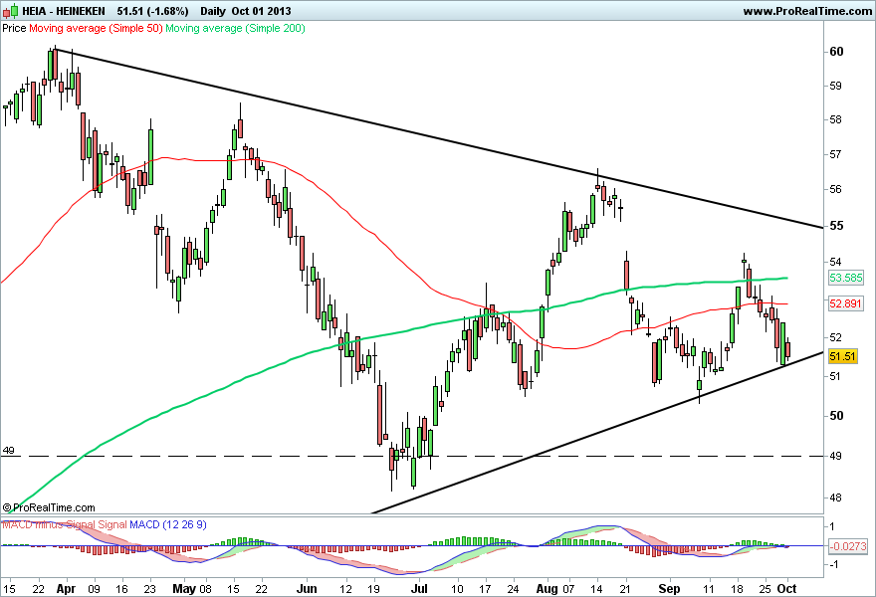
Task: Click the Sep label on date axis
Action: pos(669,589)
